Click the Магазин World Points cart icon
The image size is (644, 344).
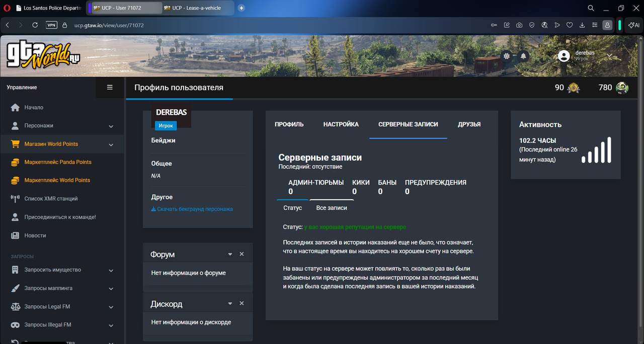pos(15,144)
